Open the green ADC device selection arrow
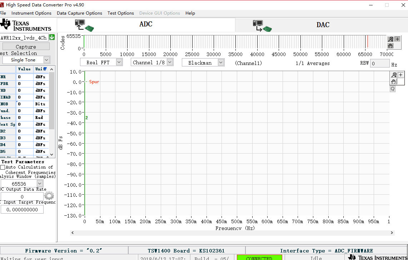 coord(52,37)
